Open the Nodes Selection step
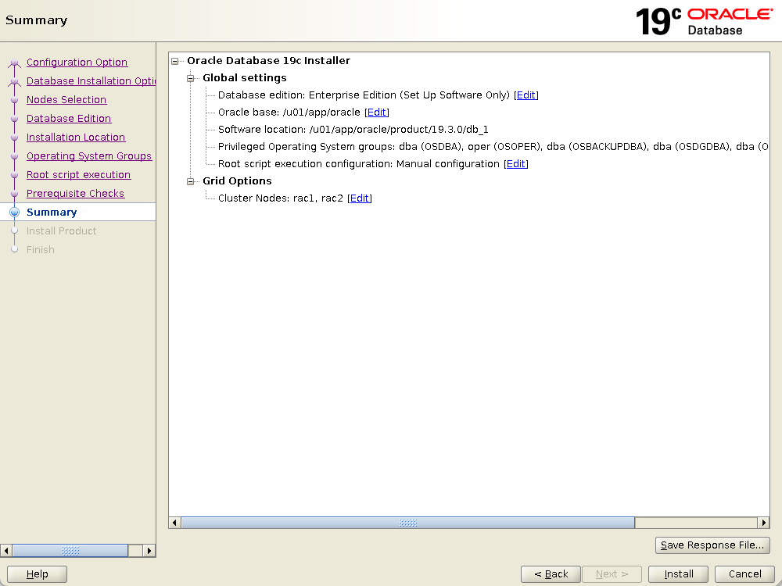The height and width of the screenshot is (586, 782). pos(66,100)
